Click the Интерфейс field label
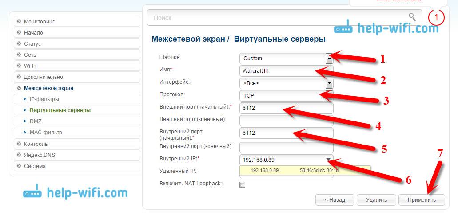 pyautogui.click(x=175, y=82)
